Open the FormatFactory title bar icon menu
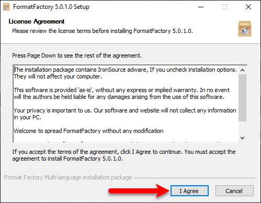261x203 pixels. point(6,7)
